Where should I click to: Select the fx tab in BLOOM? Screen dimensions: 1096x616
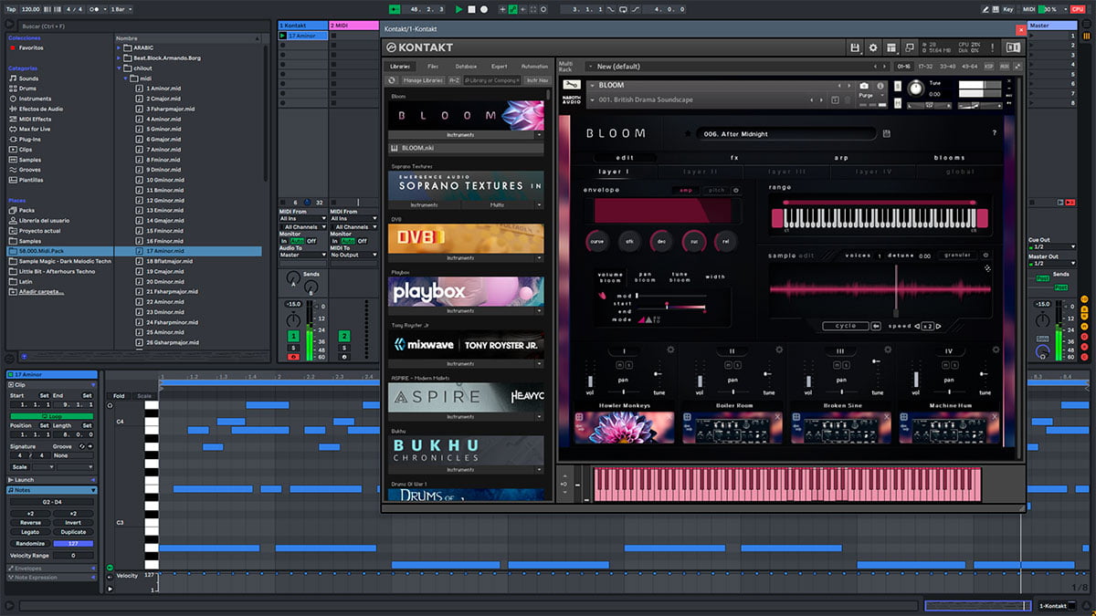click(x=734, y=158)
